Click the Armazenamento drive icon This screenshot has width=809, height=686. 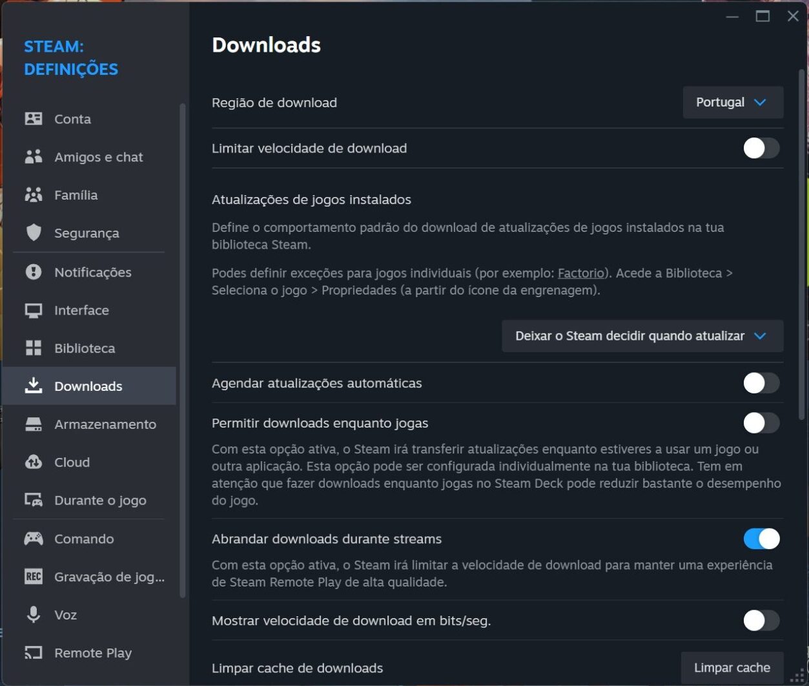click(34, 424)
